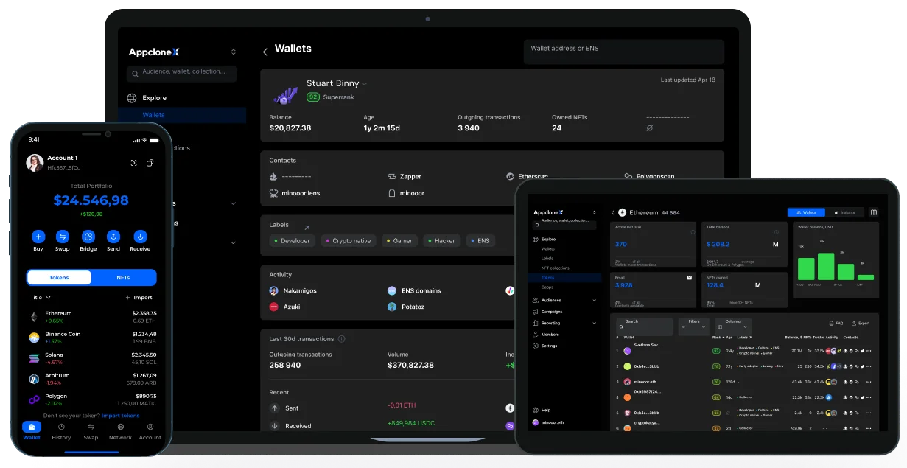
Task: Open the Title sort dropdown on phone
Action: pyautogui.click(x=41, y=298)
